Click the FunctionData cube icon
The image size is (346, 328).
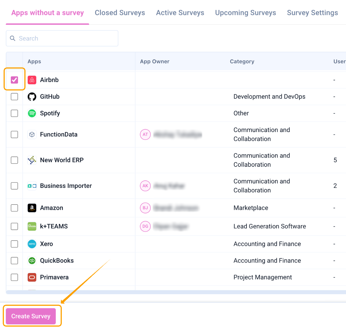(32, 135)
